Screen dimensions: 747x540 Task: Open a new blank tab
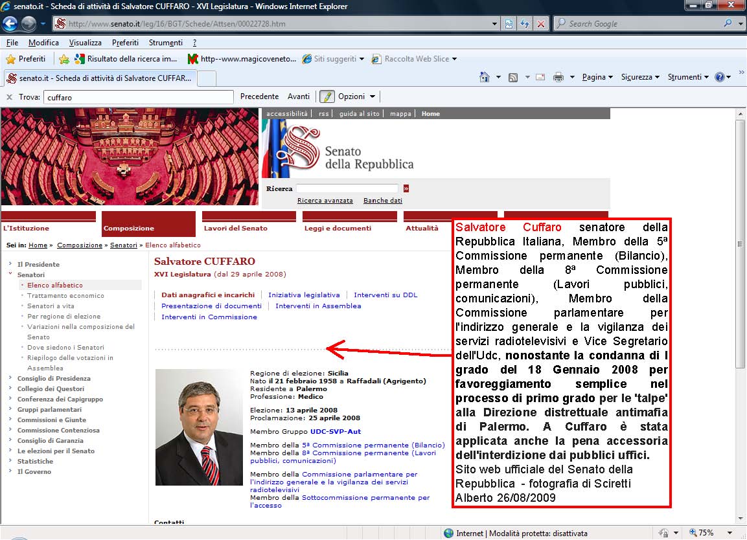click(206, 78)
